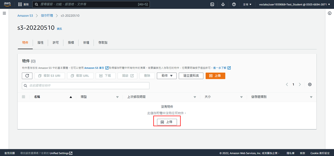This screenshot has width=334, height=156.
Task: Open CloudShell terminal icon in top bar
Action: [212, 4]
